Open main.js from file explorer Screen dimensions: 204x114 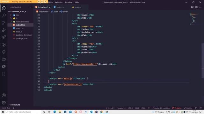[x=19, y=32]
